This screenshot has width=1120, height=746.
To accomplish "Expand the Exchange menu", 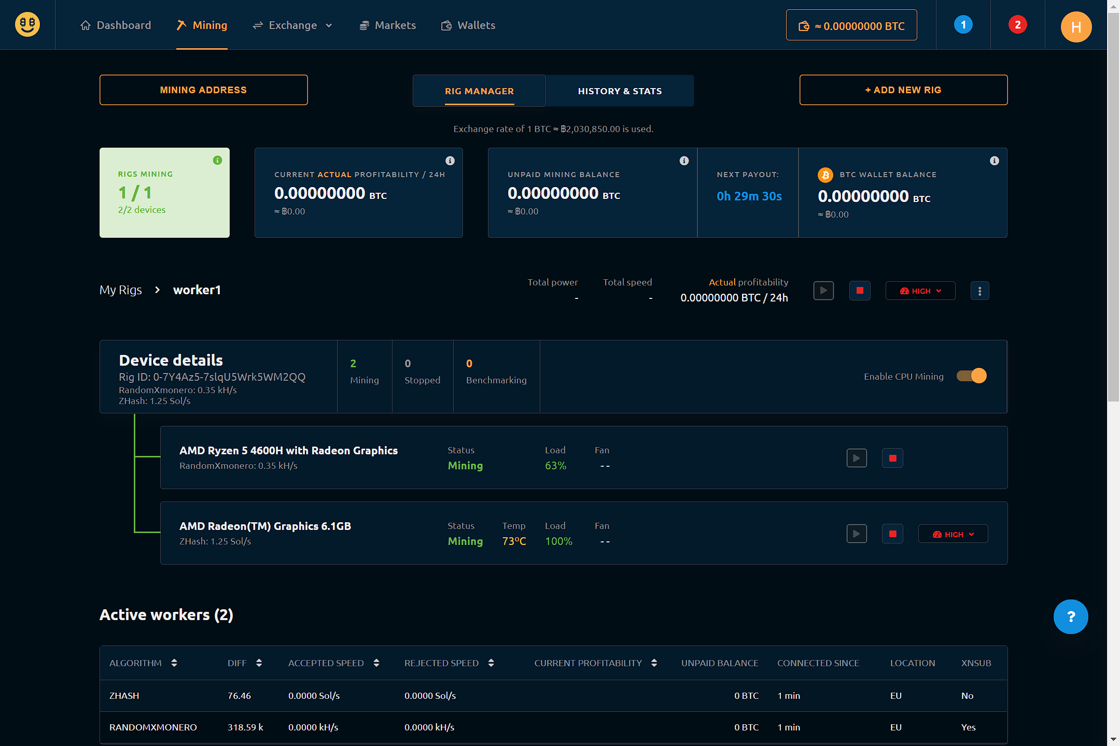I will [x=292, y=25].
